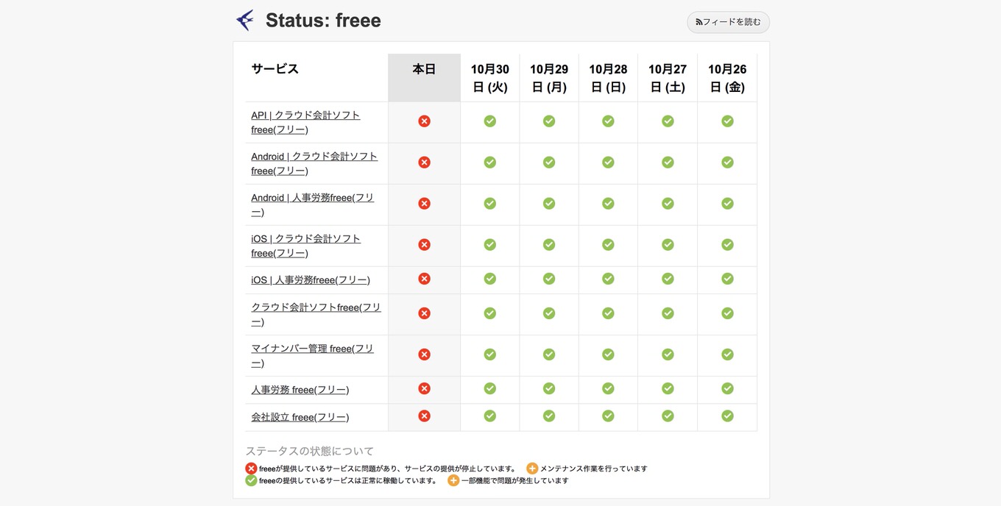The image size is (1001, 506).
Task: Click the 10月26日 (金) column header
Action: tap(727, 78)
